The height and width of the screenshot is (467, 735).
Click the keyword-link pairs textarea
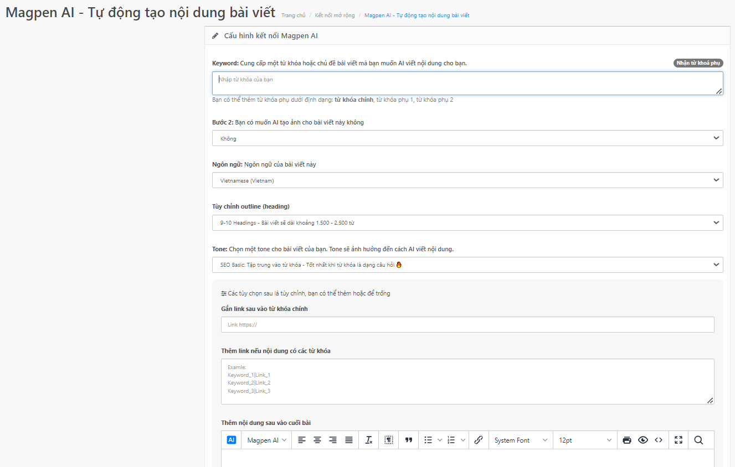467,381
